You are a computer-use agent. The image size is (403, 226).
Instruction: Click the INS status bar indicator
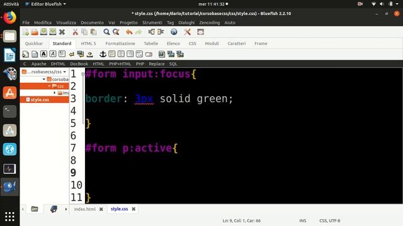pos(303,220)
